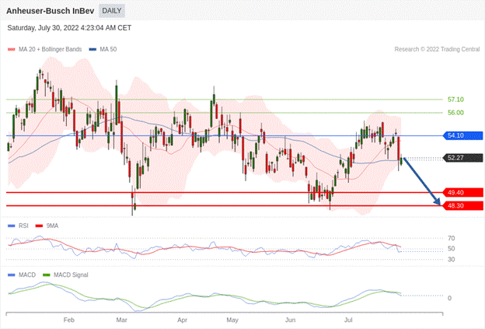Viewport: 485px width, 329px height.
Task: Click the MA 50 legend label
Action: [x=108, y=49]
